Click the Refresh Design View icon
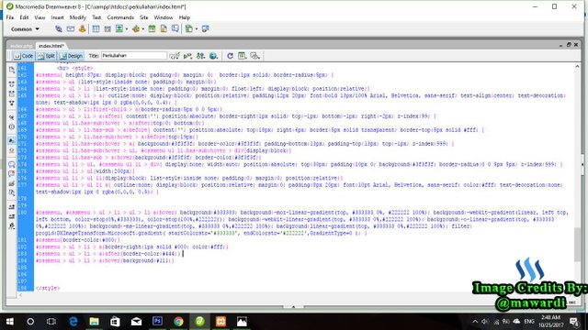 [230, 56]
